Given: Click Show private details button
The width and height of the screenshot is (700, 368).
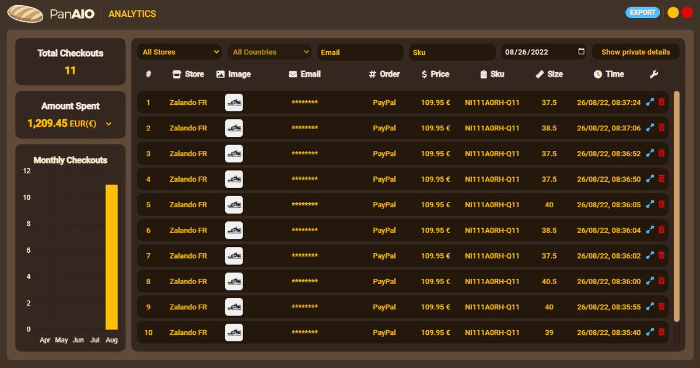Looking at the screenshot, I should [636, 52].
